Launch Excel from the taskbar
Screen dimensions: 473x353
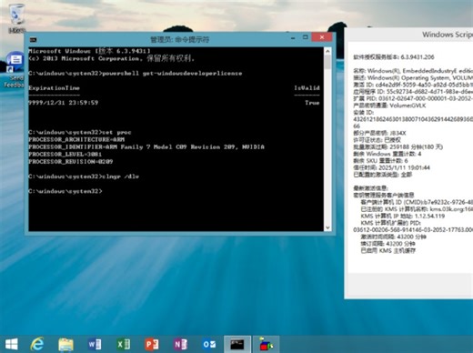[124, 345]
